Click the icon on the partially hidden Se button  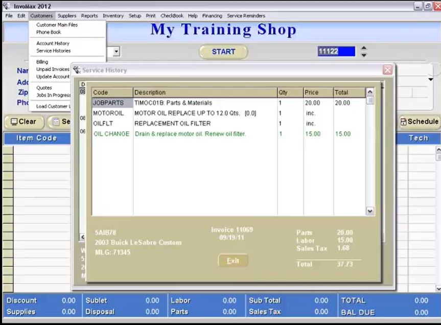[55, 122]
